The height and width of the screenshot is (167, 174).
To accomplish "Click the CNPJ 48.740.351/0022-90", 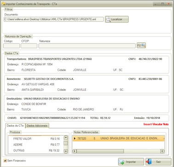I will tap(150, 59).
